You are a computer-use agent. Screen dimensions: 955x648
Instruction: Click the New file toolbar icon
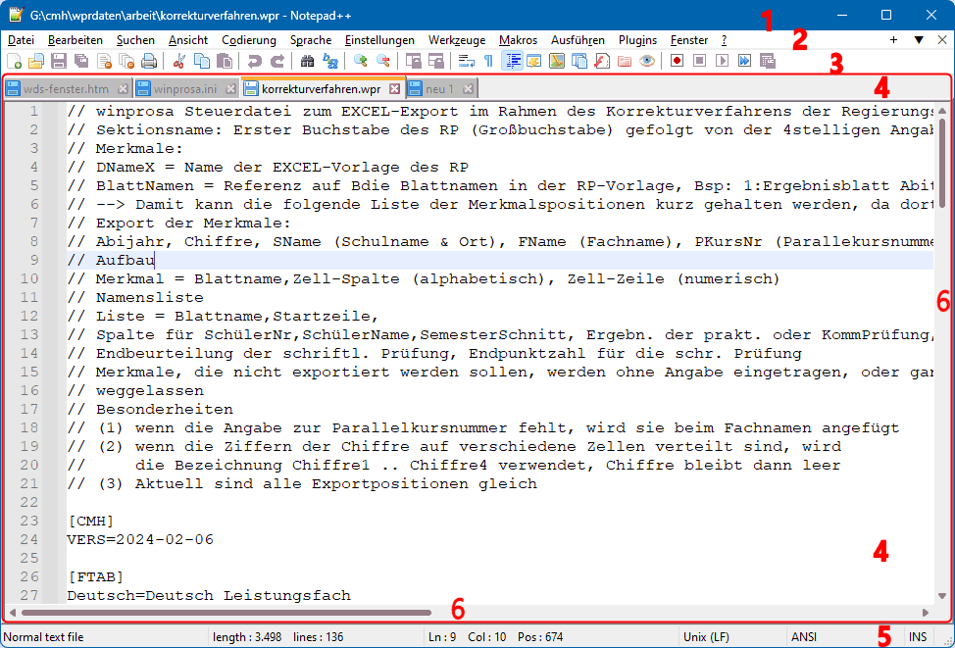(14, 61)
